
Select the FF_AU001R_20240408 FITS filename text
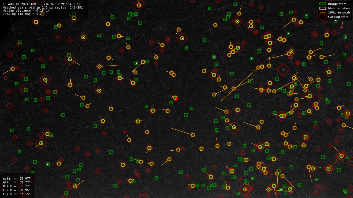42,4
